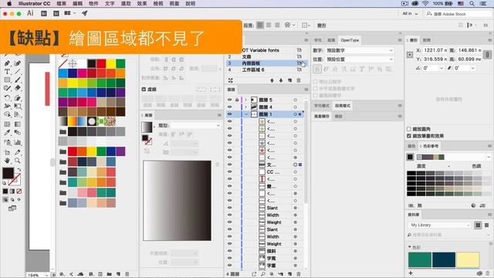Click rearrange all artboards icon
This screenshot has width=494, height=278.
[x=231, y=80]
